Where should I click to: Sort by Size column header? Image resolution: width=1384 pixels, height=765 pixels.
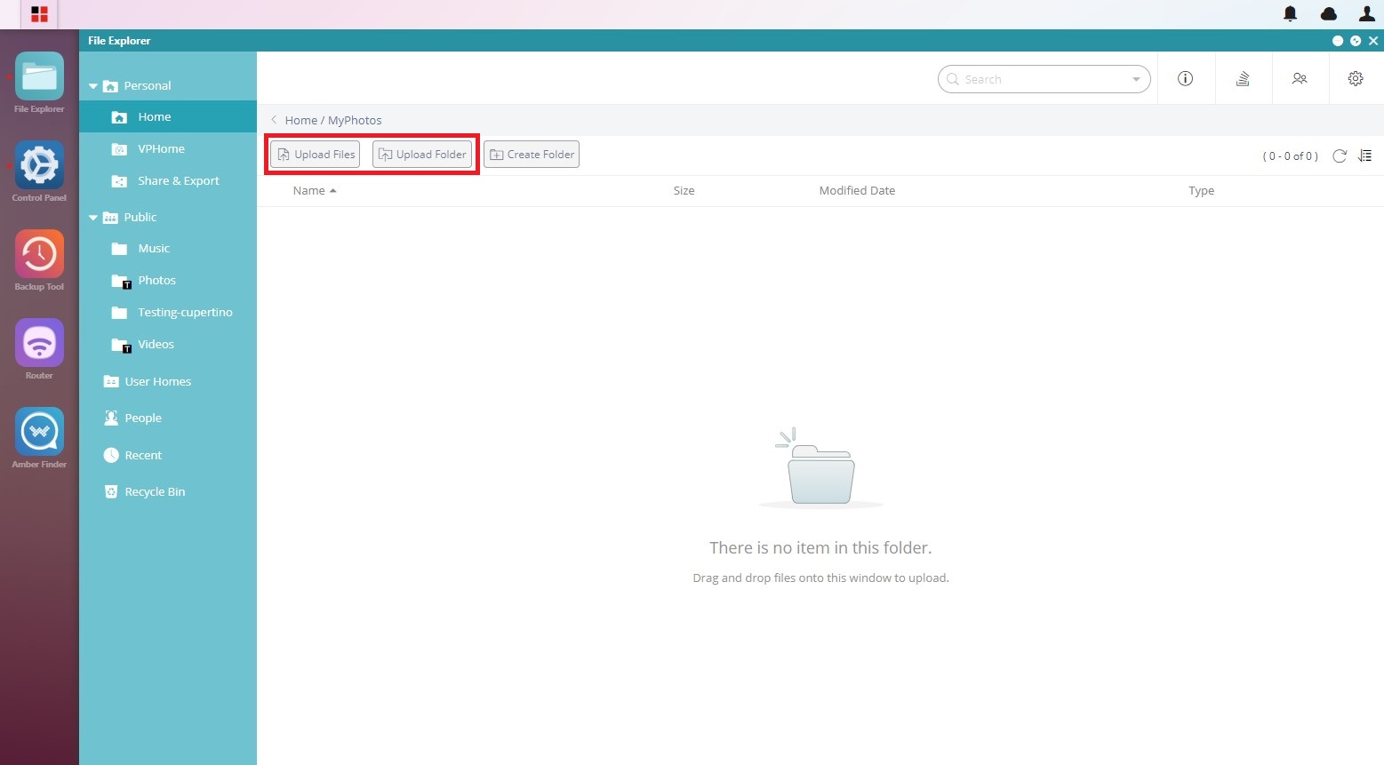684,191
